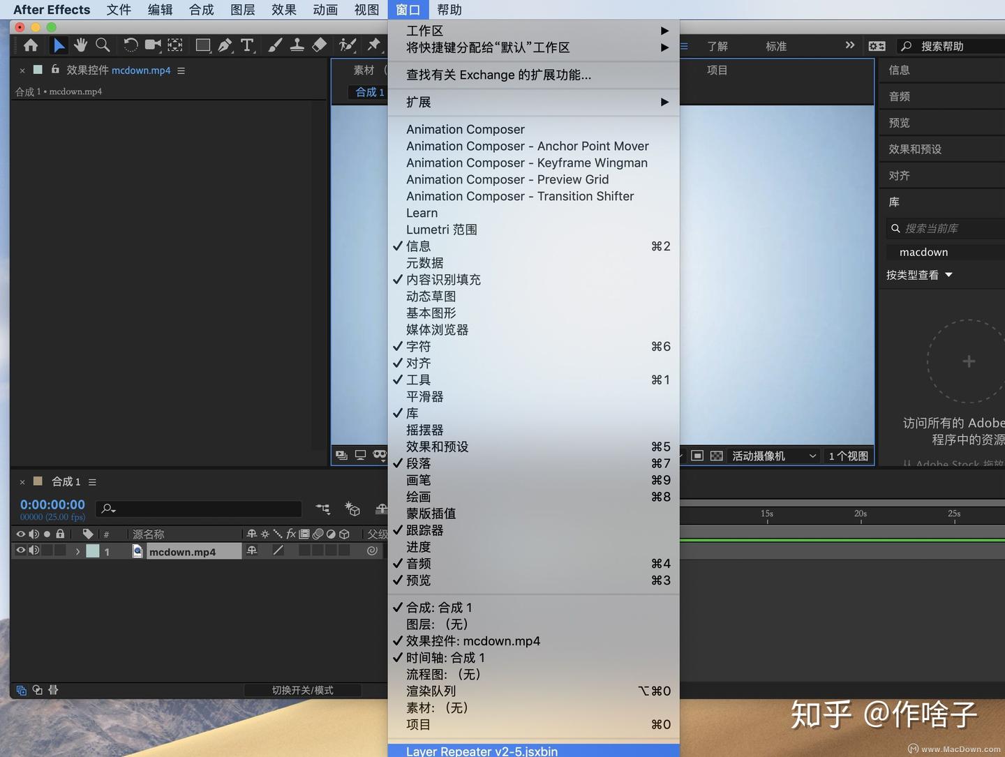Expand the mcdown.mp4 layer properties
This screenshot has width=1005, height=757.
click(x=77, y=550)
